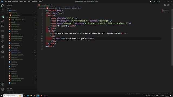Open protocol.html in the file tree
173x97 pixels.
click(16, 15)
